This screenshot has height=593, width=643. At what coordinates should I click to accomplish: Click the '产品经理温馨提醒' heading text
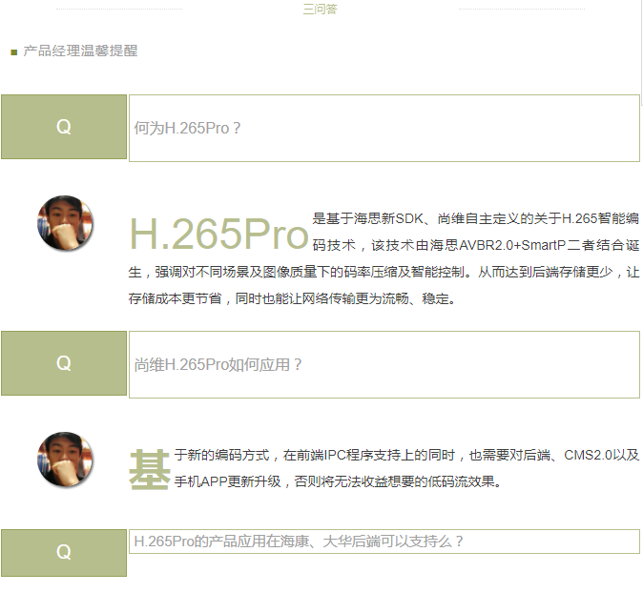point(80,51)
